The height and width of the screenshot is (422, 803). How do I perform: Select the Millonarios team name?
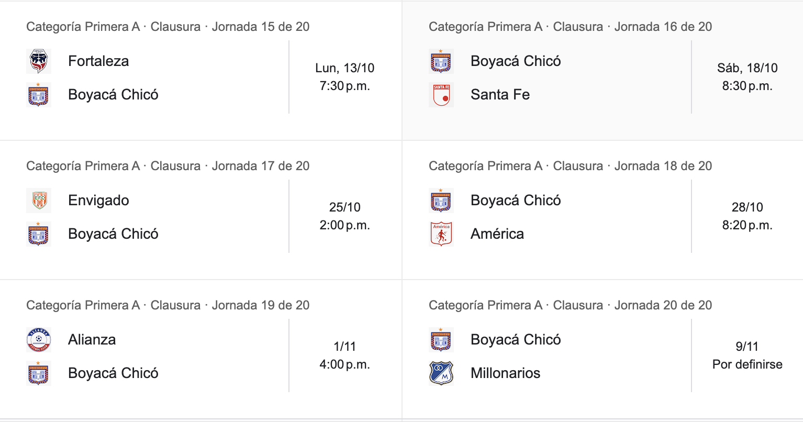coord(505,373)
